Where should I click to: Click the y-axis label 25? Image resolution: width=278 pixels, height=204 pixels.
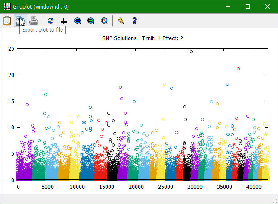pyautogui.click(x=11, y=49)
